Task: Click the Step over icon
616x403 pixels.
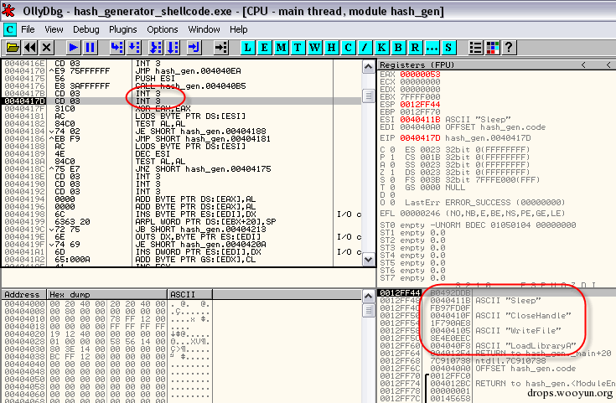Action: tap(134, 48)
